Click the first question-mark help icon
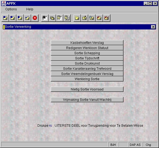The height and width of the screenshot is (148, 159). tap(60, 18)
